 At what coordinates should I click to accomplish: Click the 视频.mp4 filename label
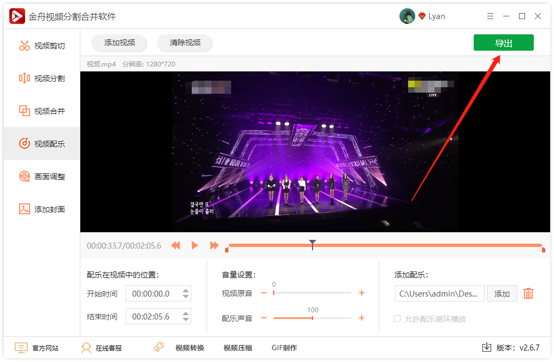[102, 64]
